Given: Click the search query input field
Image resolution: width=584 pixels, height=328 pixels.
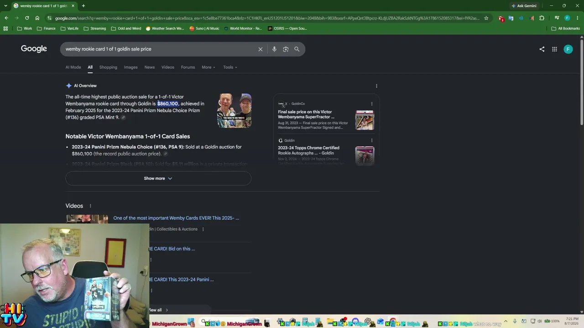Looking at the screenshot, I should click(160, 49).
